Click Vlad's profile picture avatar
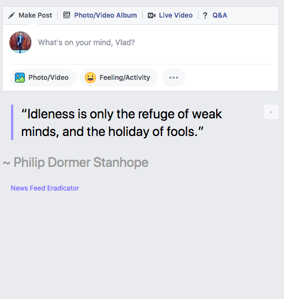284x299 pixels. pyautogui.click(x=20, y=42)
